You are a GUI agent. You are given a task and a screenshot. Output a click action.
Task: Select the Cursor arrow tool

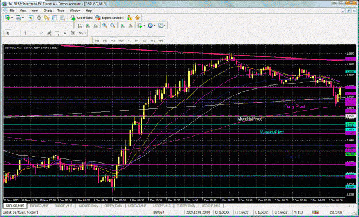8,33
